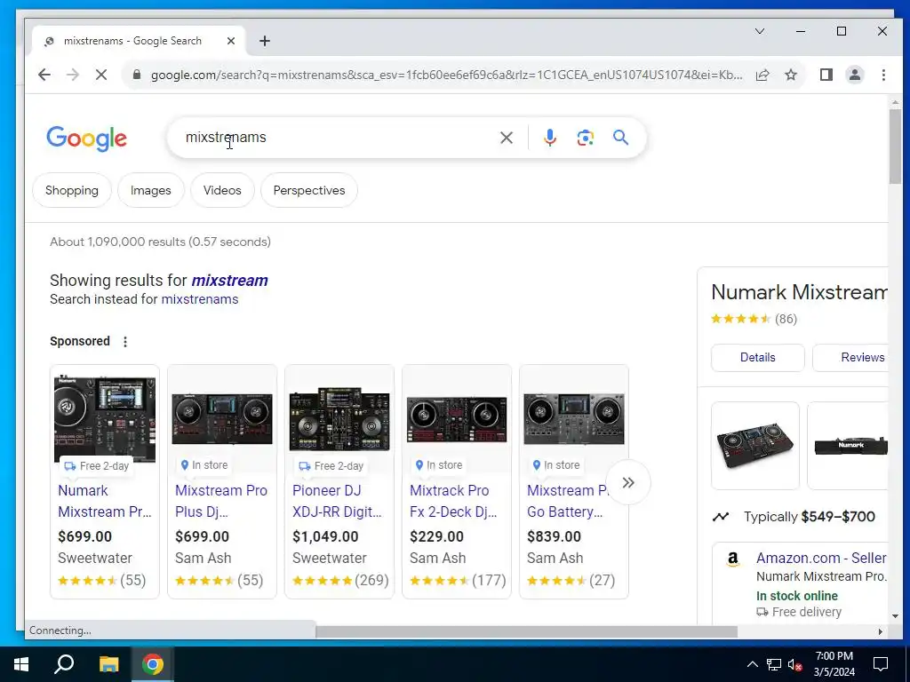The image size is (910, 682).
Task: Open the Reviews tab for Numark Mixstream
Action: (x=850, y=357)
